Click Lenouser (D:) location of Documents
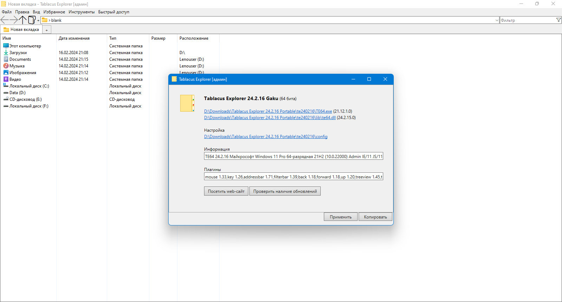562x302 pixels. pyautogui.click(x=192, y=59)
